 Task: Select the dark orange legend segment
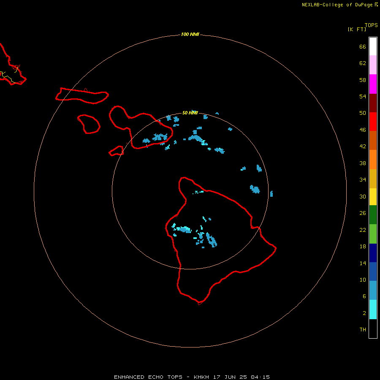click(x=373, y=140)
